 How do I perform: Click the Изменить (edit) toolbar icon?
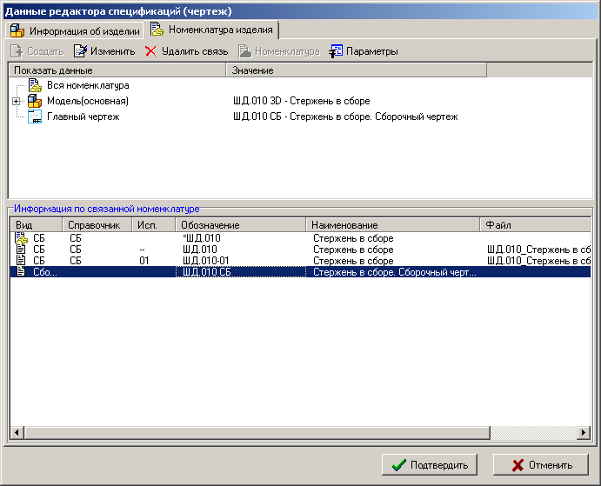[x=81, y=51]
